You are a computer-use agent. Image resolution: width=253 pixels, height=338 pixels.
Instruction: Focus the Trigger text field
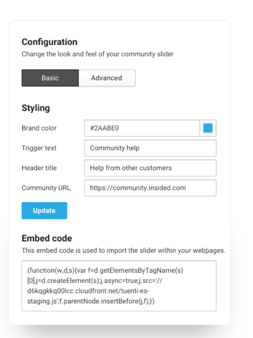[x=150, y=148]
